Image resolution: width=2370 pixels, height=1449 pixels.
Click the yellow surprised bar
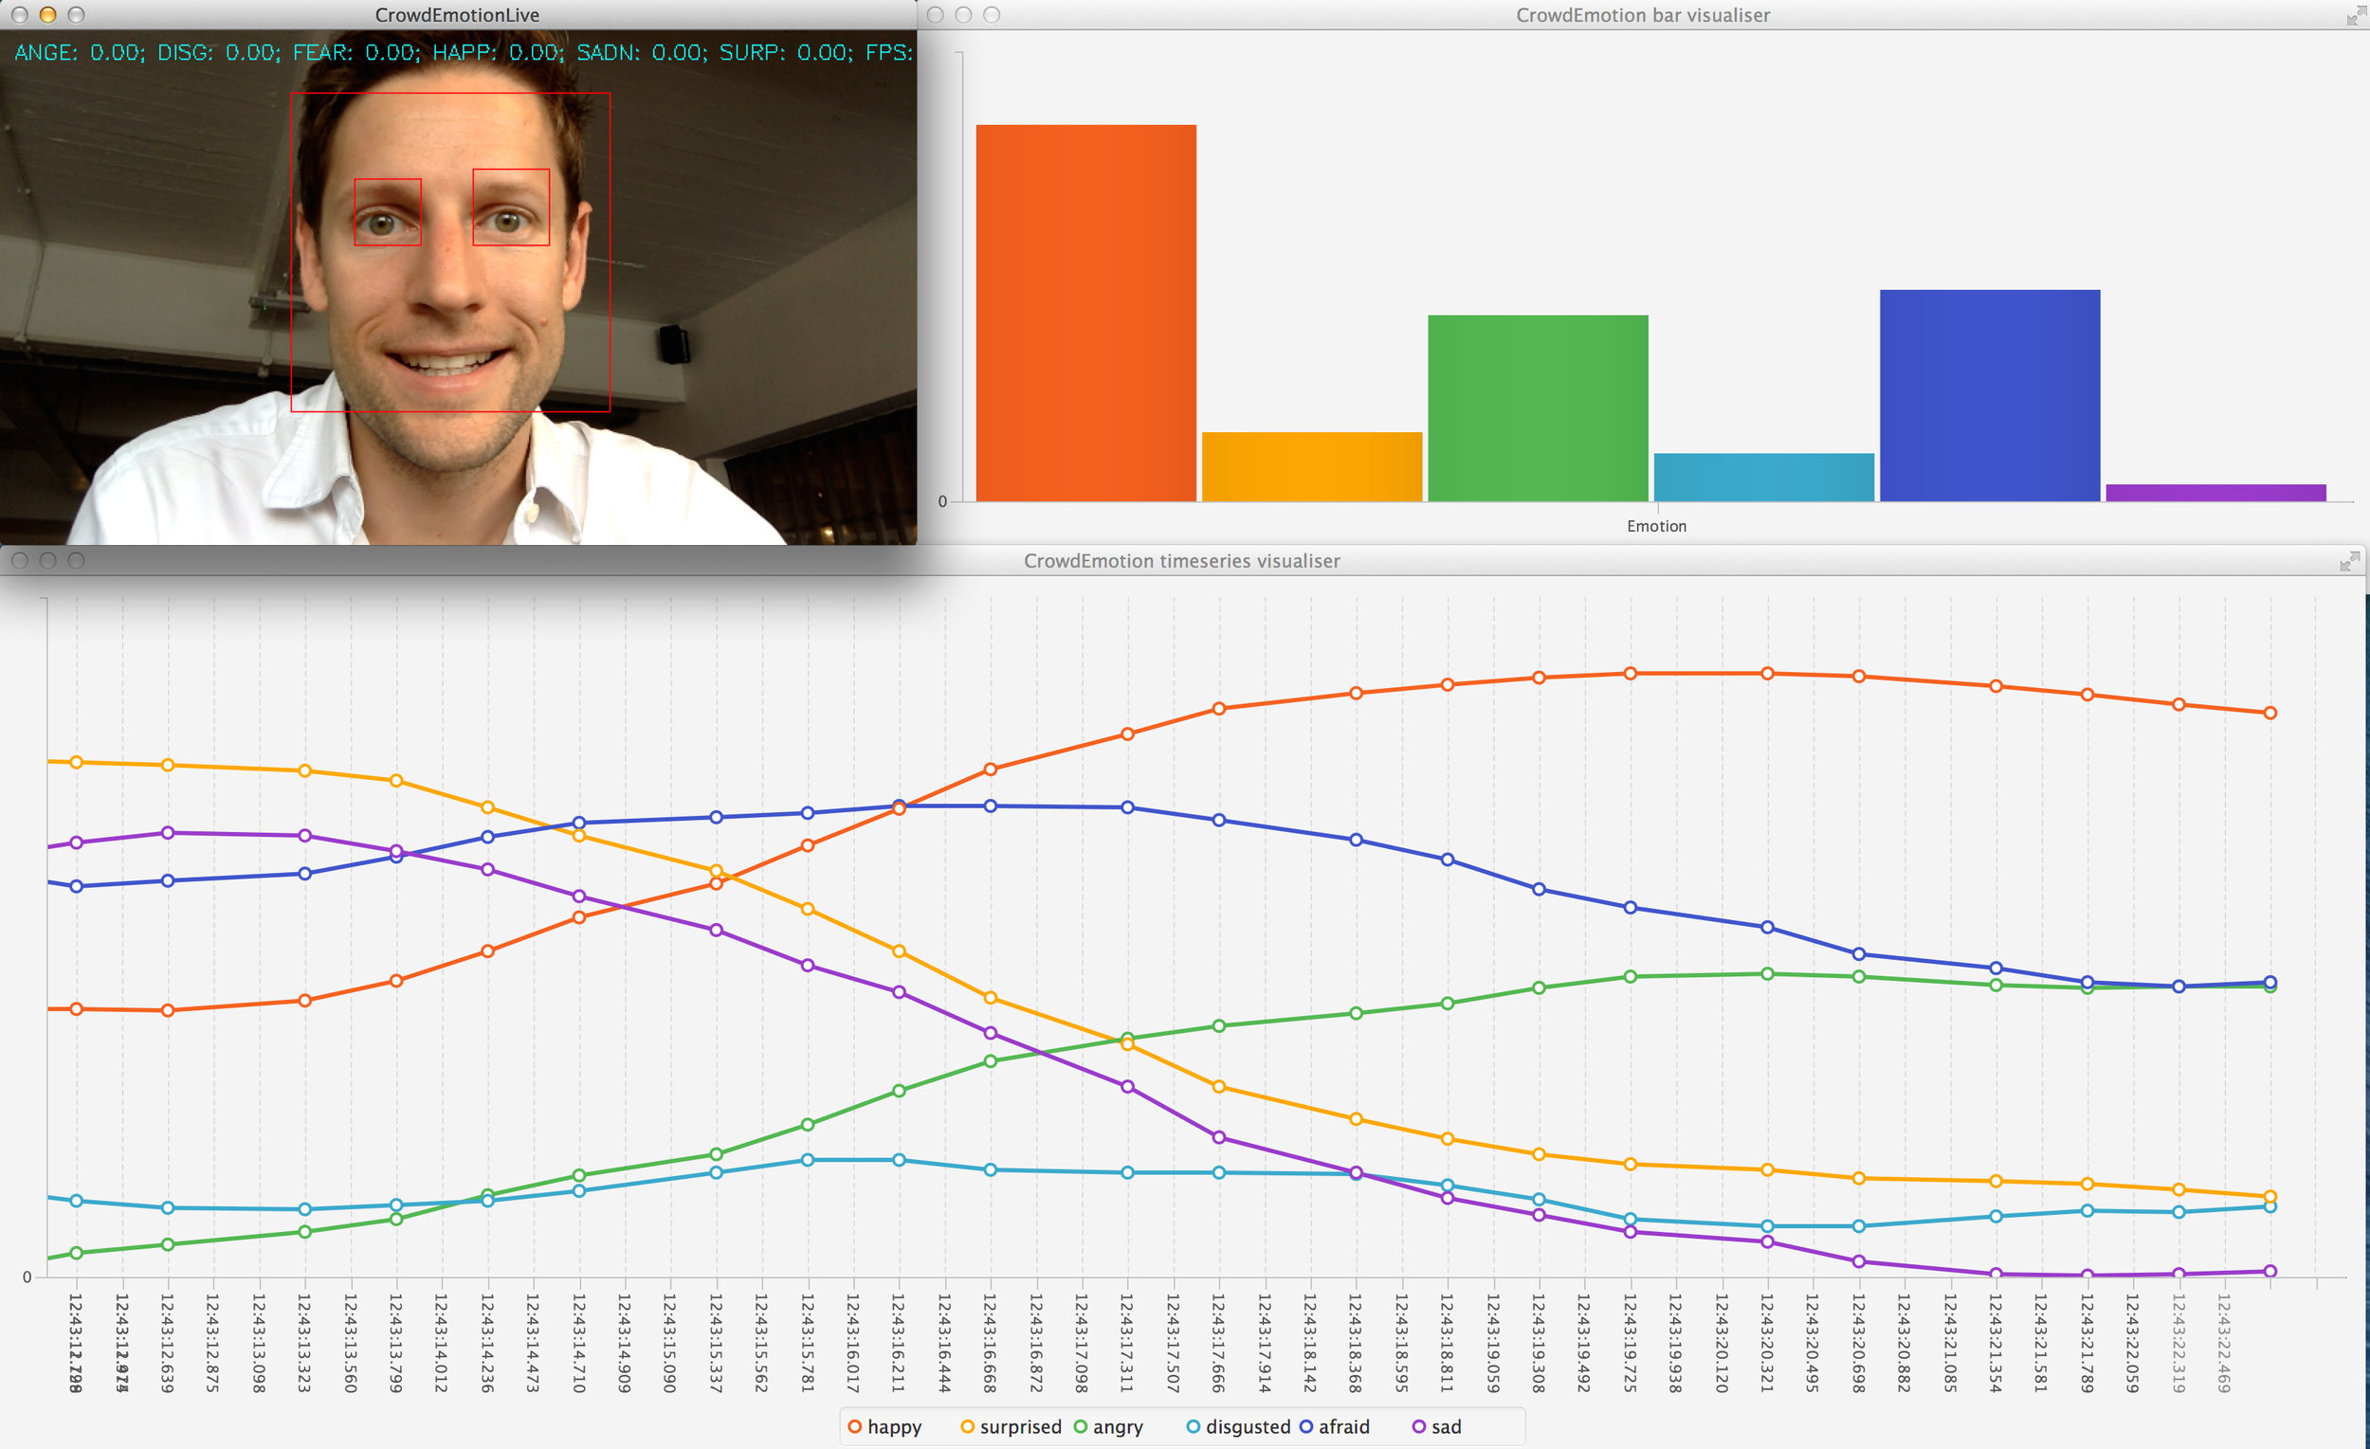(1312, 466)
